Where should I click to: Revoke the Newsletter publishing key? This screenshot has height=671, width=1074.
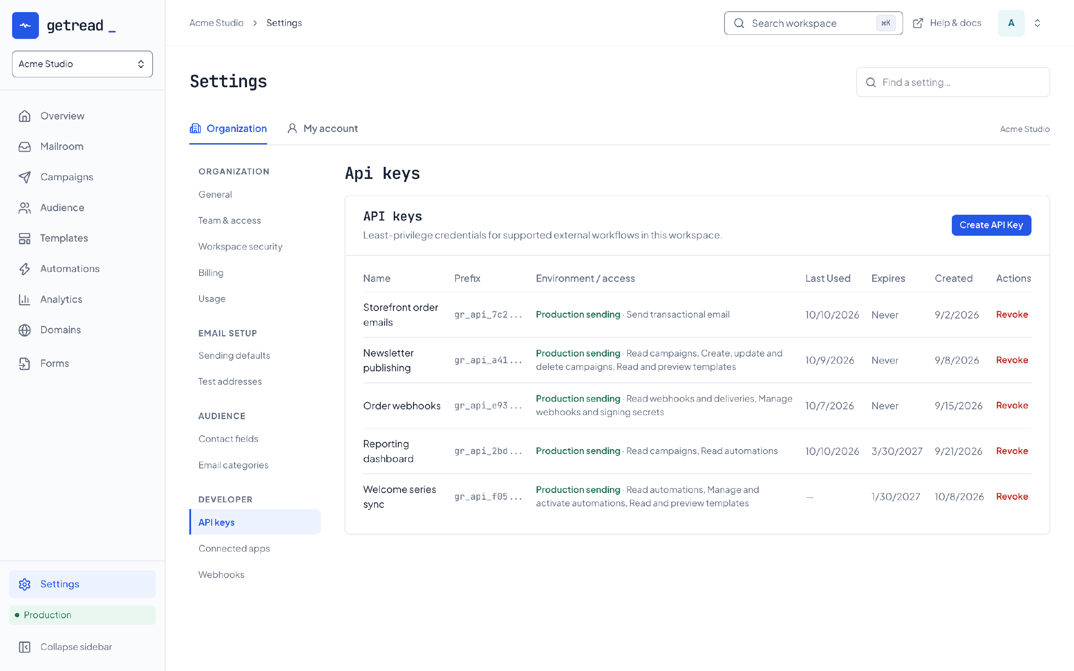(x=1012, y=360)
